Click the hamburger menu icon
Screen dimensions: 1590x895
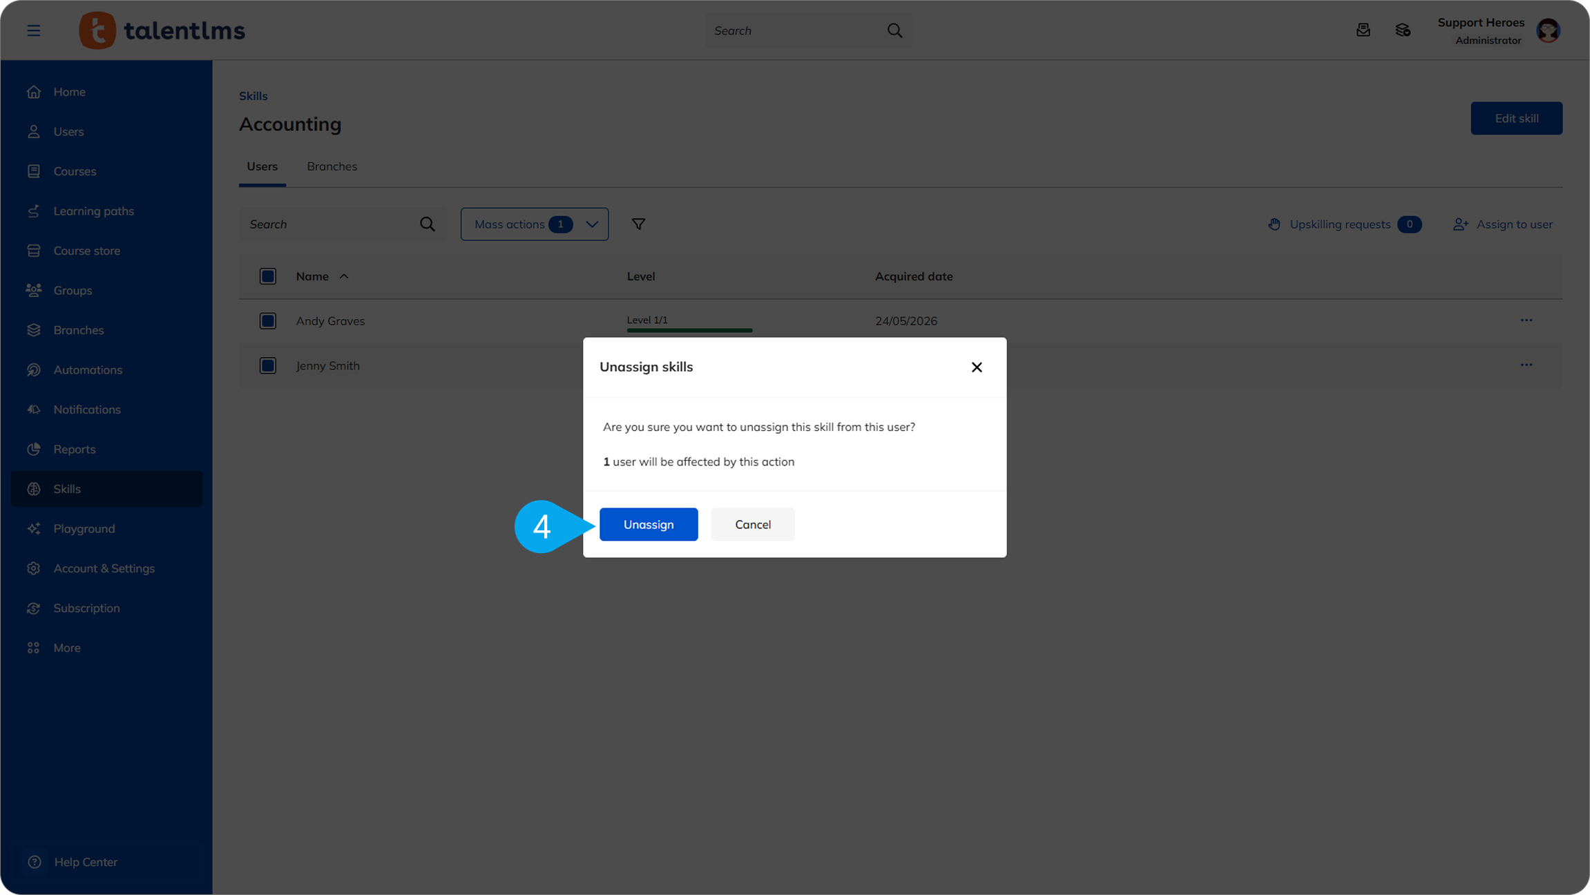point(33,30)
